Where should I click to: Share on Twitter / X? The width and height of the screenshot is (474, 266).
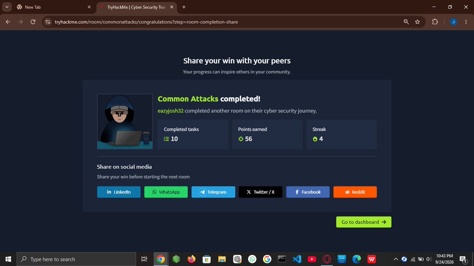pyautogui.click(x=260, y=192)
